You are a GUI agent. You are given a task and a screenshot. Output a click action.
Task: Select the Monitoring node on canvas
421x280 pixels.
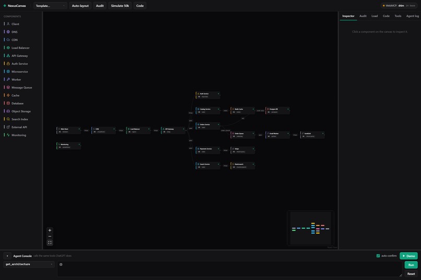(x=69, y=146)
